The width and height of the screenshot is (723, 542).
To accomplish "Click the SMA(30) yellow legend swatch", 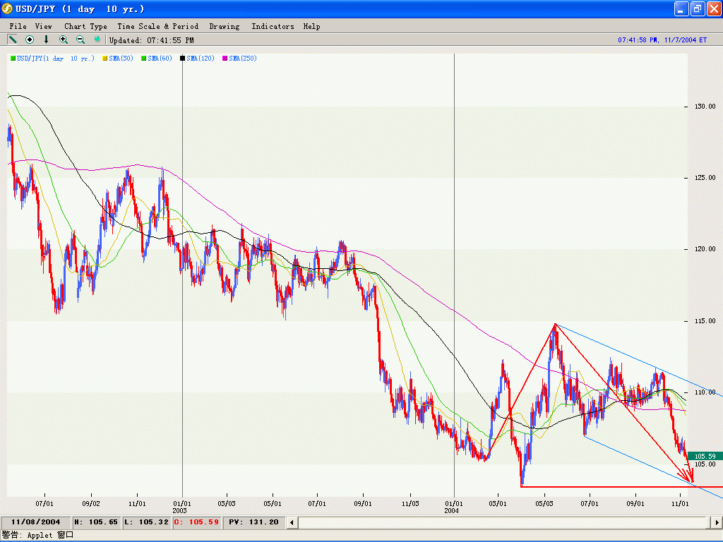I will coord(106,58).
